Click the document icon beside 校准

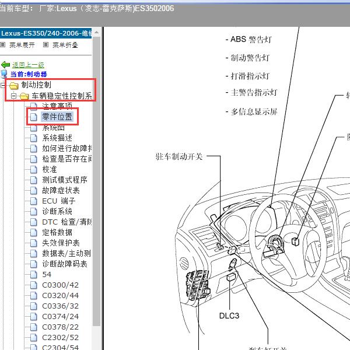pos(34,169)
